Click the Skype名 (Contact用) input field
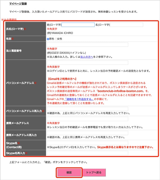This screenshot has height=180, width=160. 87,143
